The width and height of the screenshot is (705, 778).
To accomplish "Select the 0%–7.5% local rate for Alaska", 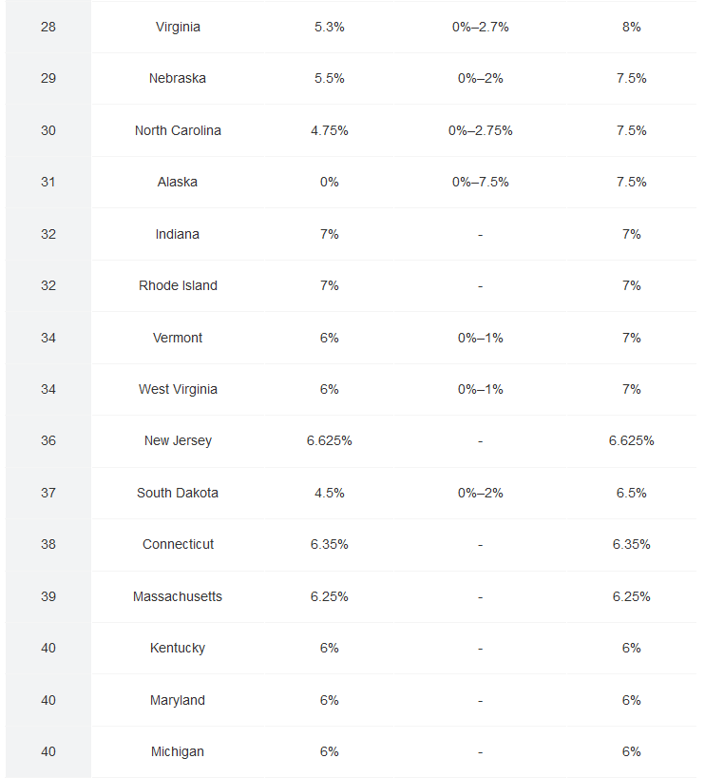I will [x=480, y=182].
